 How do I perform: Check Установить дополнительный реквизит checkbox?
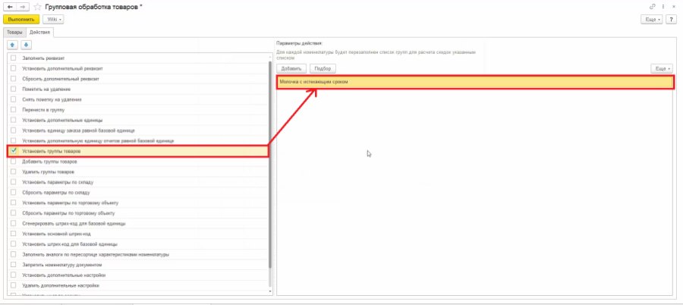pyautogui.click(x=14, y=68)
